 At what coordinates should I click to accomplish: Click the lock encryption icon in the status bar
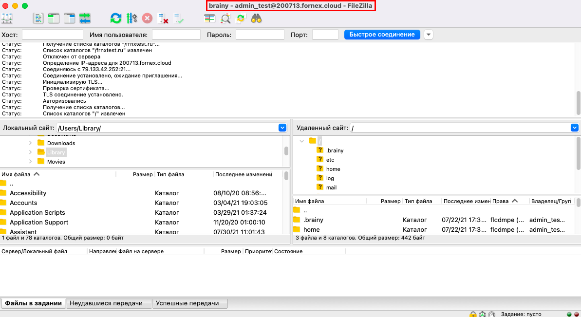(x=473, y=314)
